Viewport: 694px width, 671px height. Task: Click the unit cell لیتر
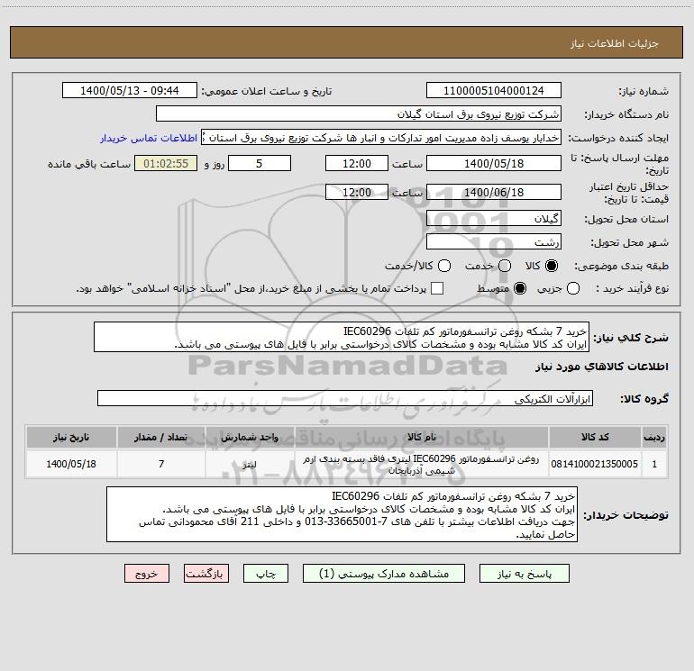click(250, 464)
